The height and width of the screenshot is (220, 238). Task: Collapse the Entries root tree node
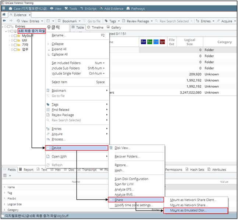(3, 27)
